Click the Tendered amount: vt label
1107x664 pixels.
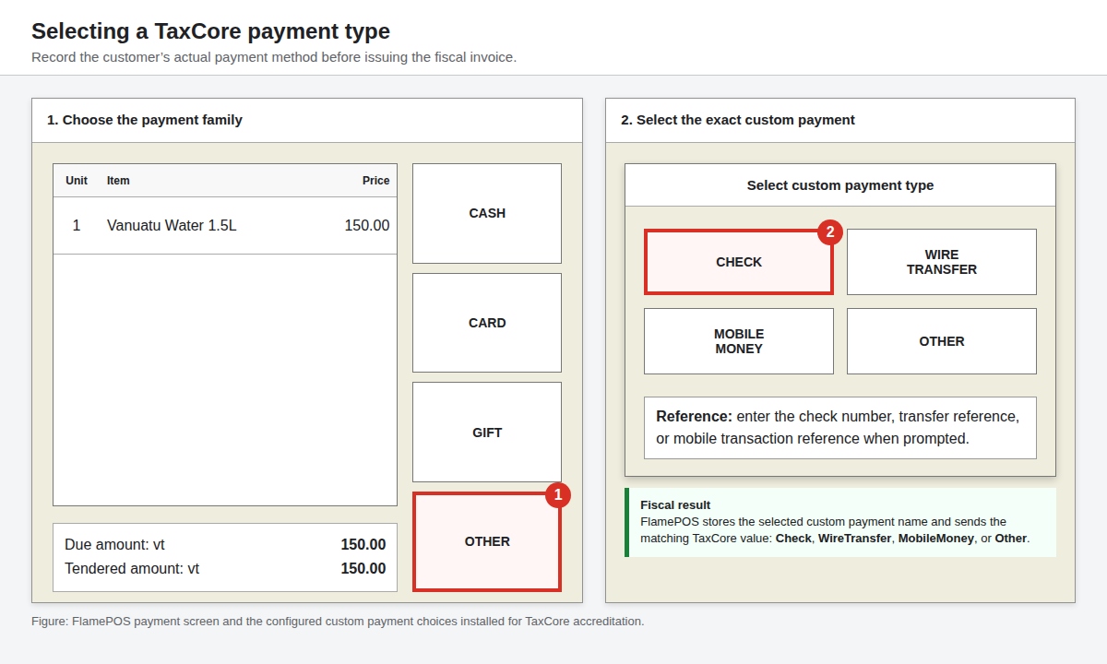(132, 569)
